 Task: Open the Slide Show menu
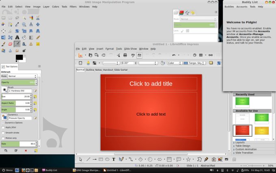[x=130, y=49]
